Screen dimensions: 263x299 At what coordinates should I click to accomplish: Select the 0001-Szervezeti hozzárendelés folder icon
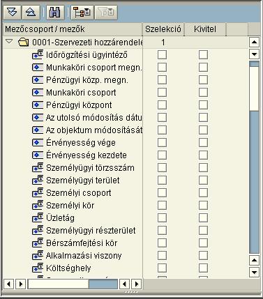point(24,43)
